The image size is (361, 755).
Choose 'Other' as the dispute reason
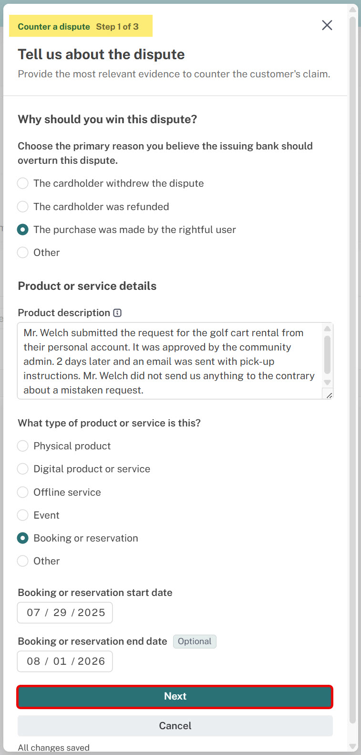(39, 253)
